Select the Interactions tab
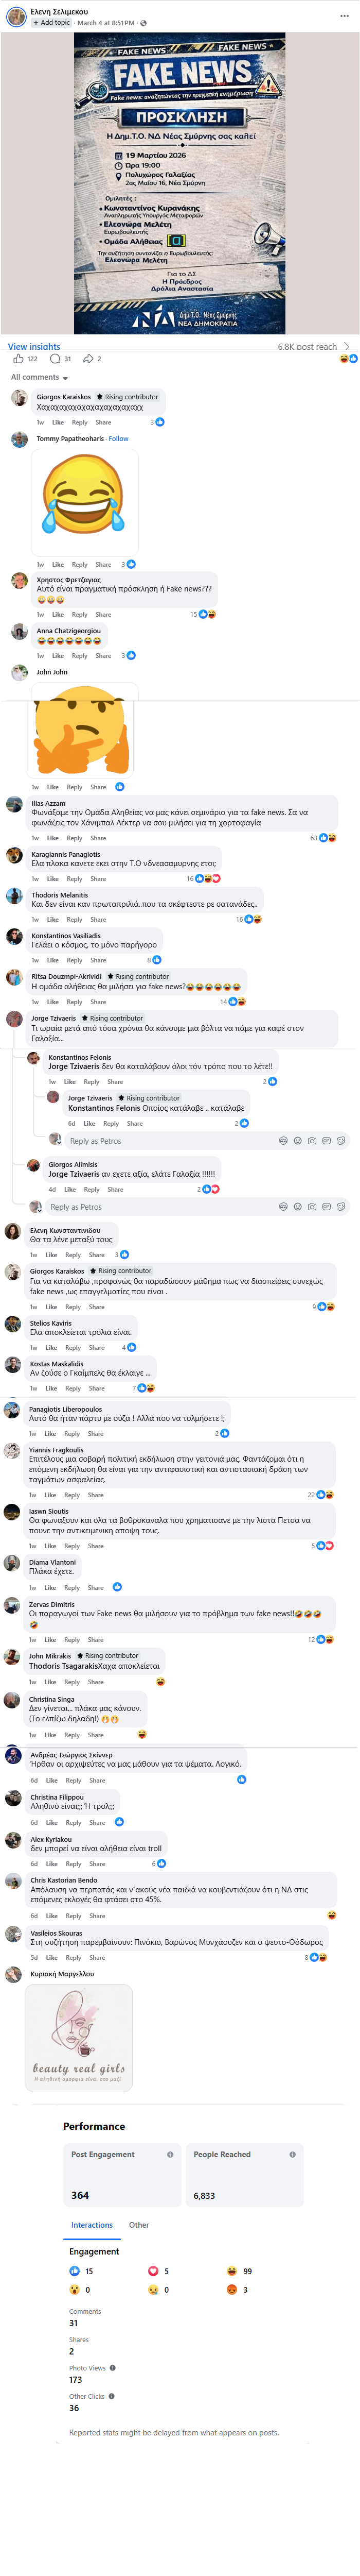Viewport: 360px width, 2576px height. [92, 2225]
